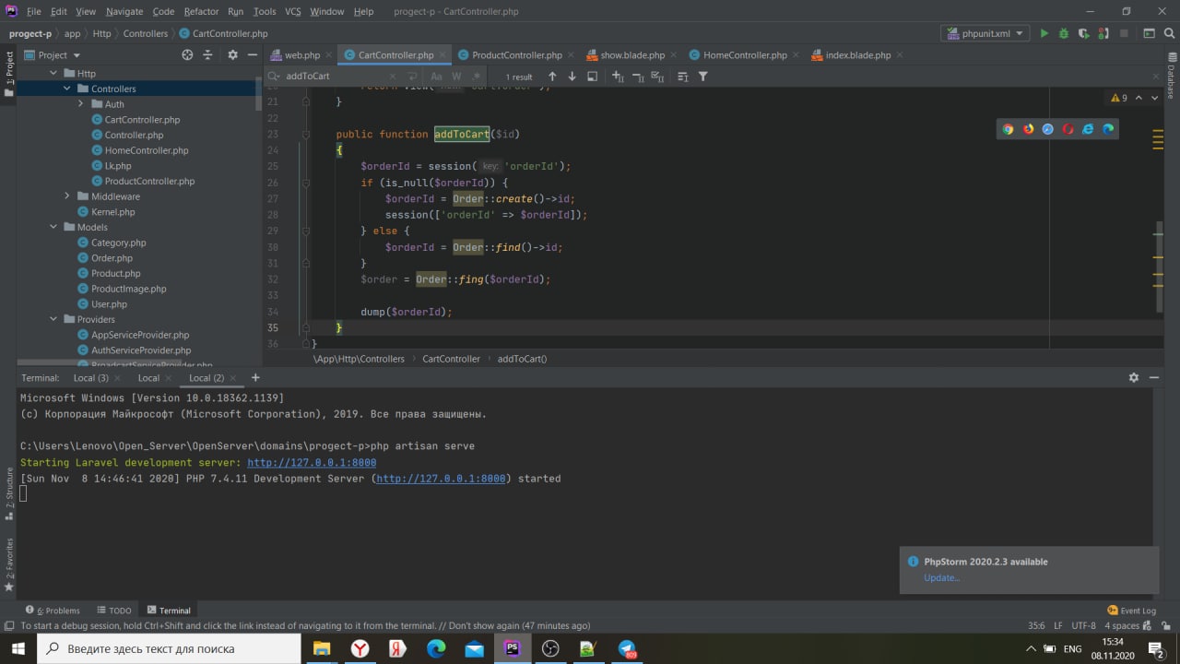
Task: Click the Update link in notification
Action: pyautogui.click(x=941, y=577)
